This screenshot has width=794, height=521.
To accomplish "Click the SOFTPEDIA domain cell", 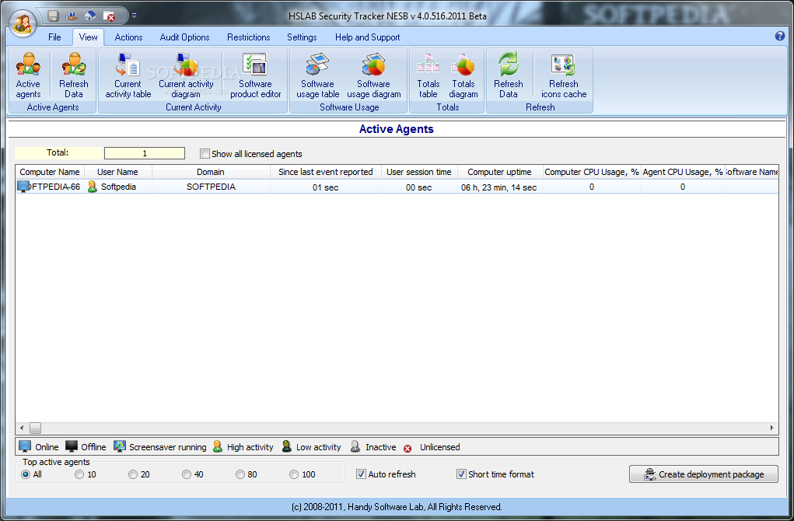I will [211, 187].
